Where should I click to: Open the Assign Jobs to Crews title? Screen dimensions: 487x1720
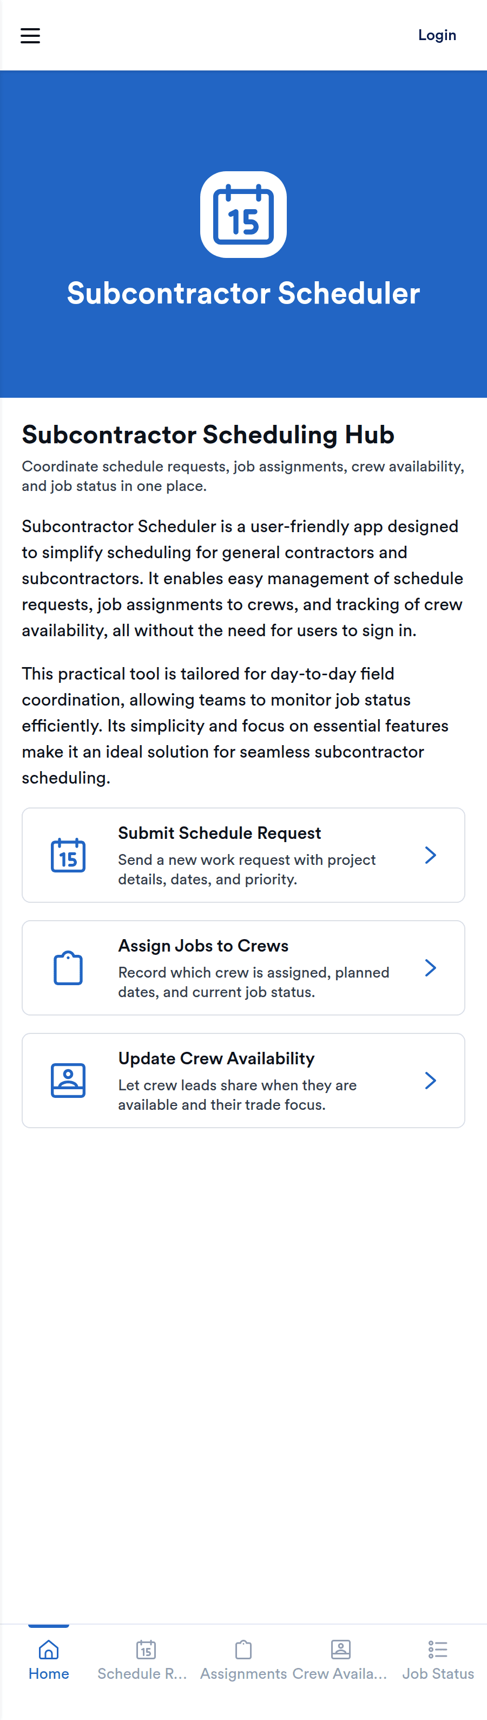[203, 946]
